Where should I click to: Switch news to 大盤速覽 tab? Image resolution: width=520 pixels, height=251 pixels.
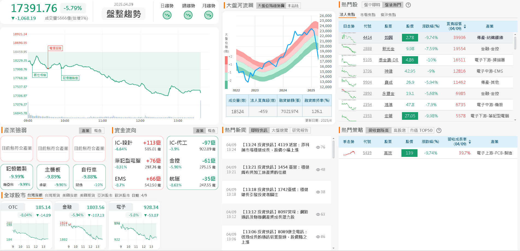click(x=280, y=130)
